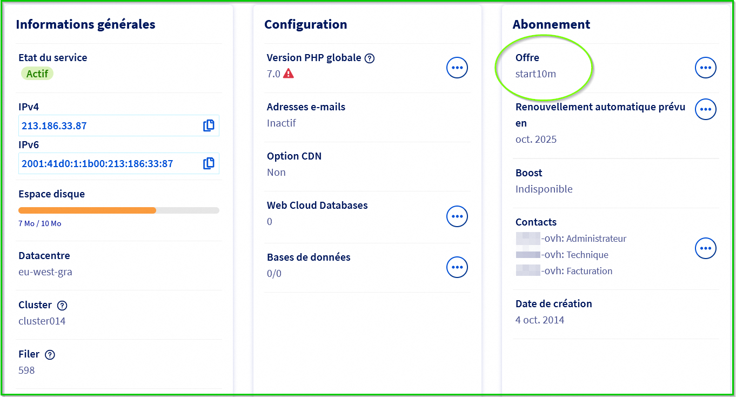Click the Actif service status badge
Screen dimensions: 736x397
[x=37, y=74]
